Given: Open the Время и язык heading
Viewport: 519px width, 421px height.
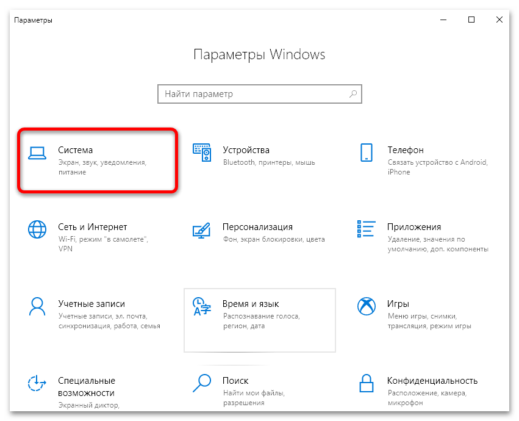Looking at the screenshot, I should [251, 304].
